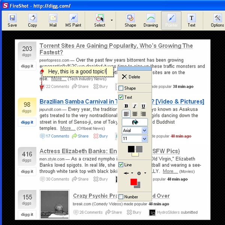
Task: Enable the Number checkbox
Action: (x=121, y=196)
